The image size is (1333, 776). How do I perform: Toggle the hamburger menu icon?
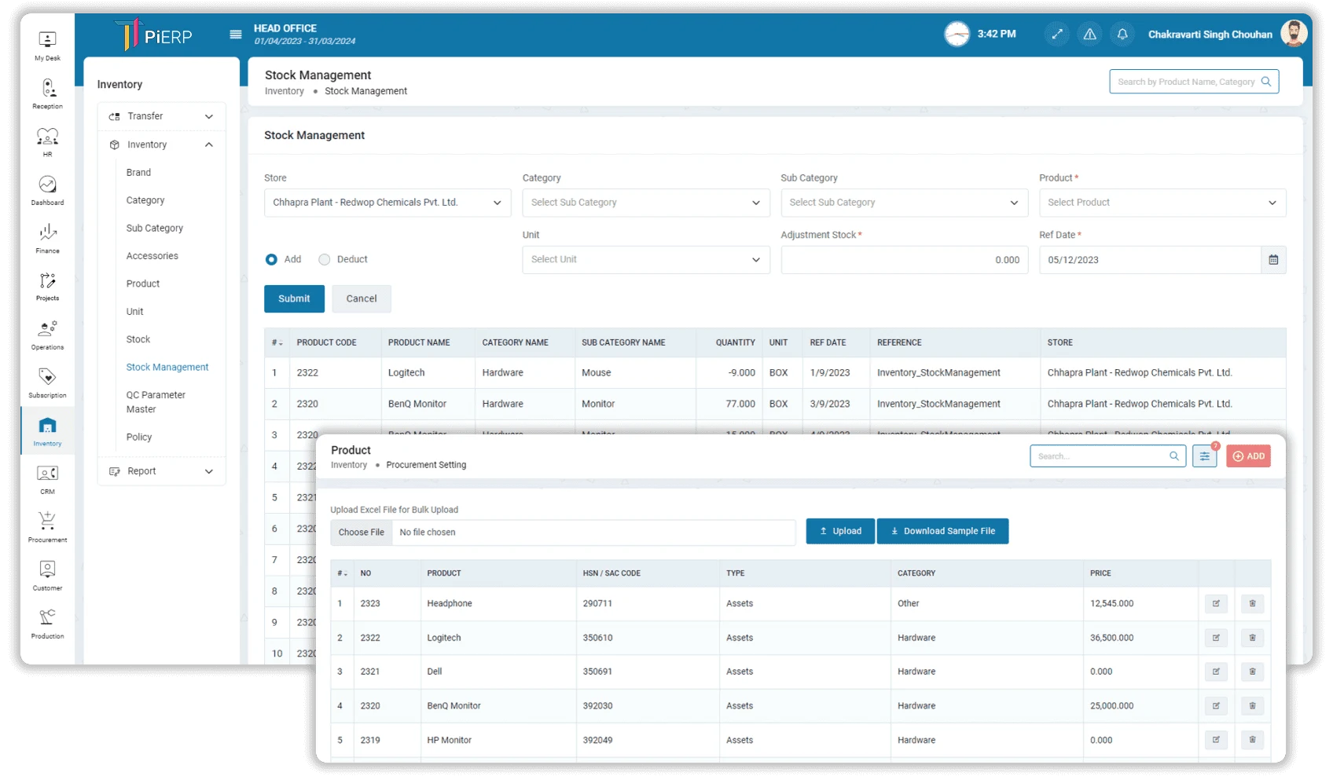tap(236, 35)
